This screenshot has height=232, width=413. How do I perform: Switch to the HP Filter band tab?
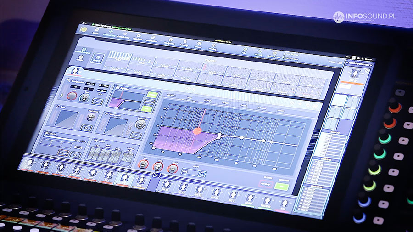pyautogui.click(x=172, y=96)
